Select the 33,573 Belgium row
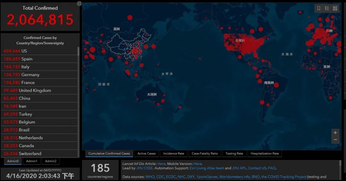The height and width of the screenshot is (181, 346). [39, 122]
